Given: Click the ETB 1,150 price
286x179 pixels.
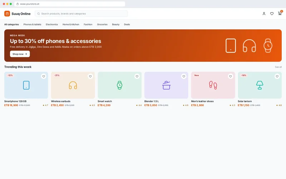Looking at the screenshot, I should coord(243,105).
